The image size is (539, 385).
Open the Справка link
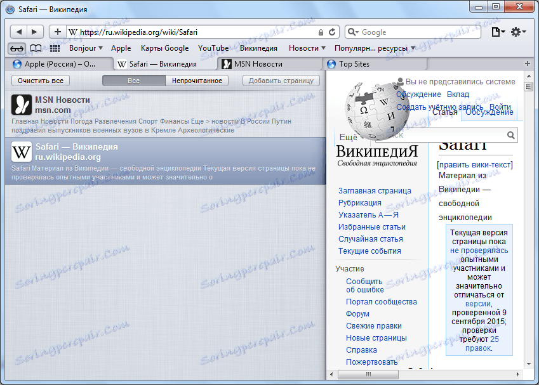[x=361, y=350]
